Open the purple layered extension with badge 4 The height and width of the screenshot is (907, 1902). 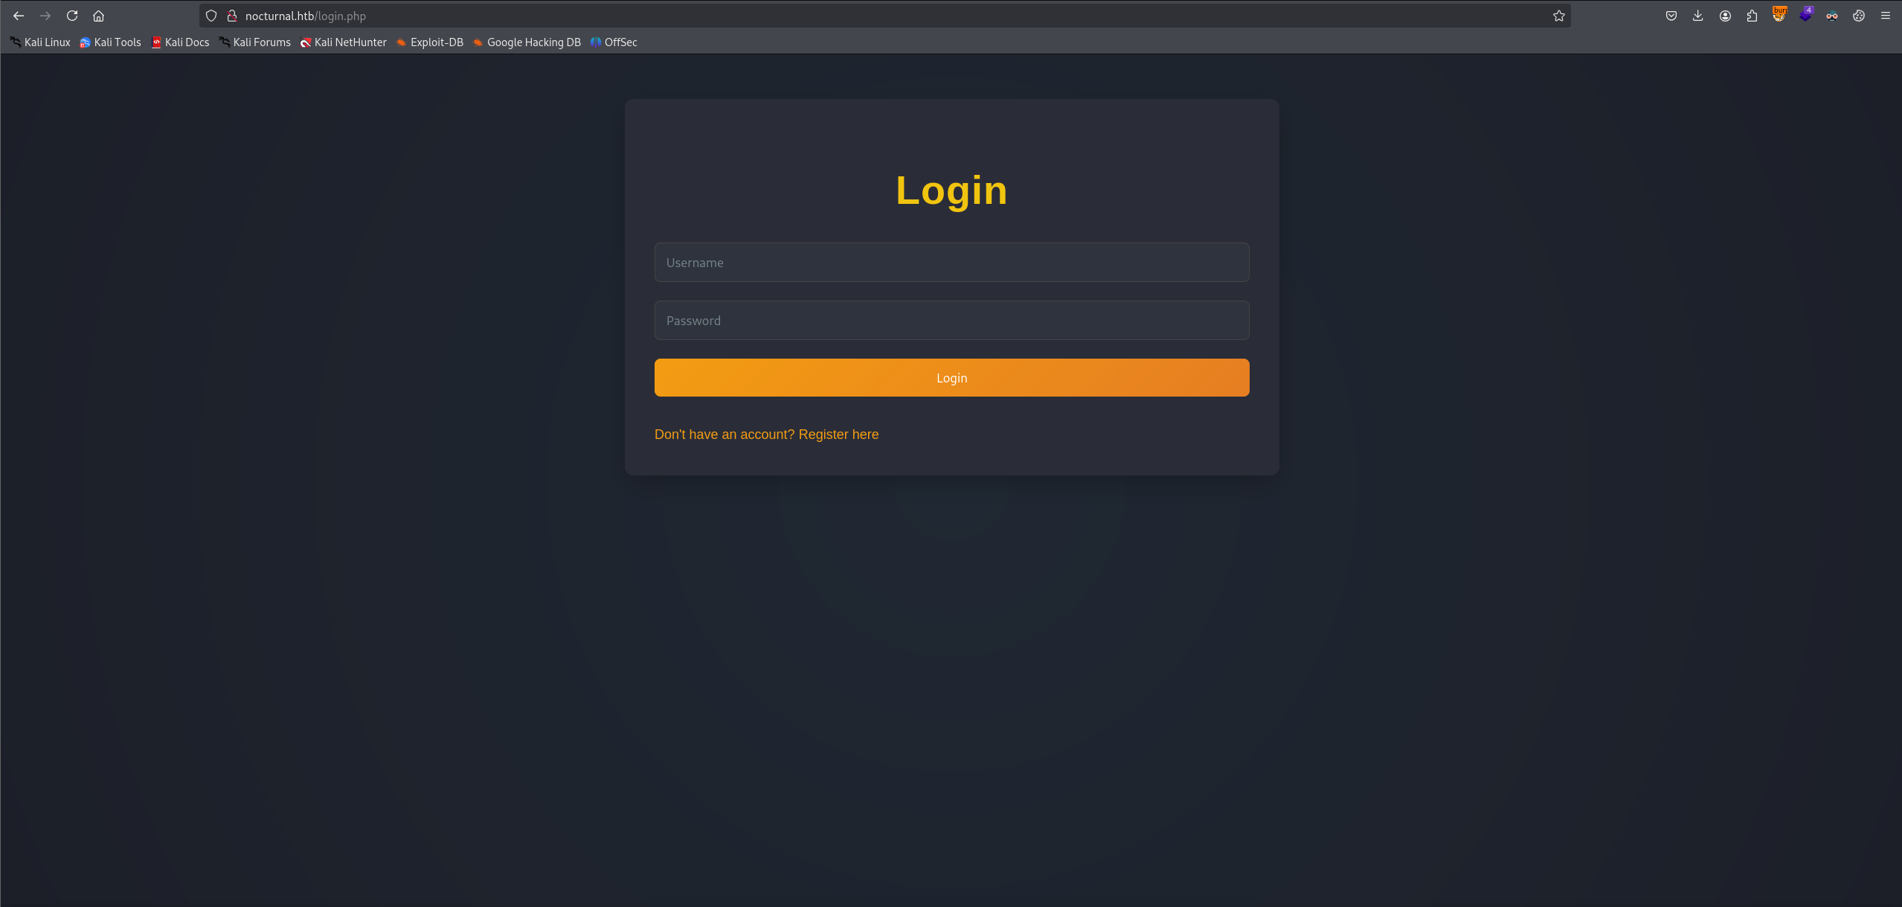click(1805, 16)
